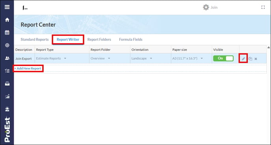Open the Overview report folder dropdown

(x=109, y=59)
